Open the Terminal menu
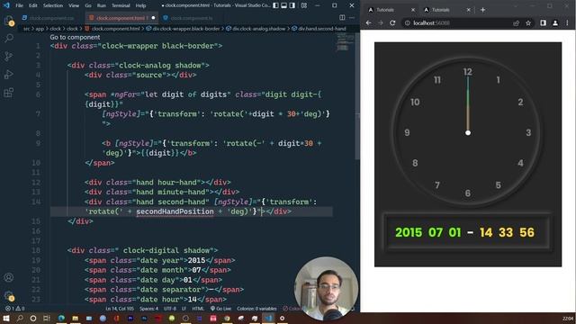 [x=121, y=5]
